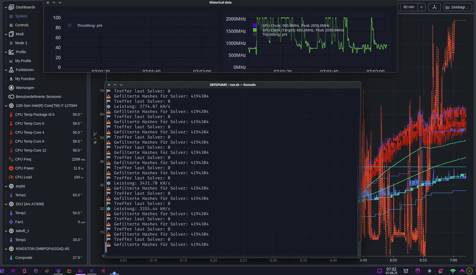
Task: Collapse the Dashboards tree section
Action: 6,7
